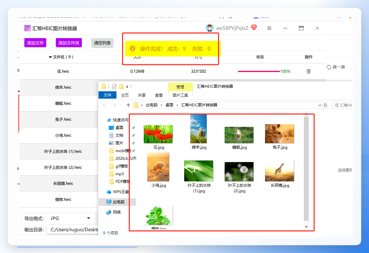
Task: Go up one folder level in Explorer
Action: pos(128,105)
